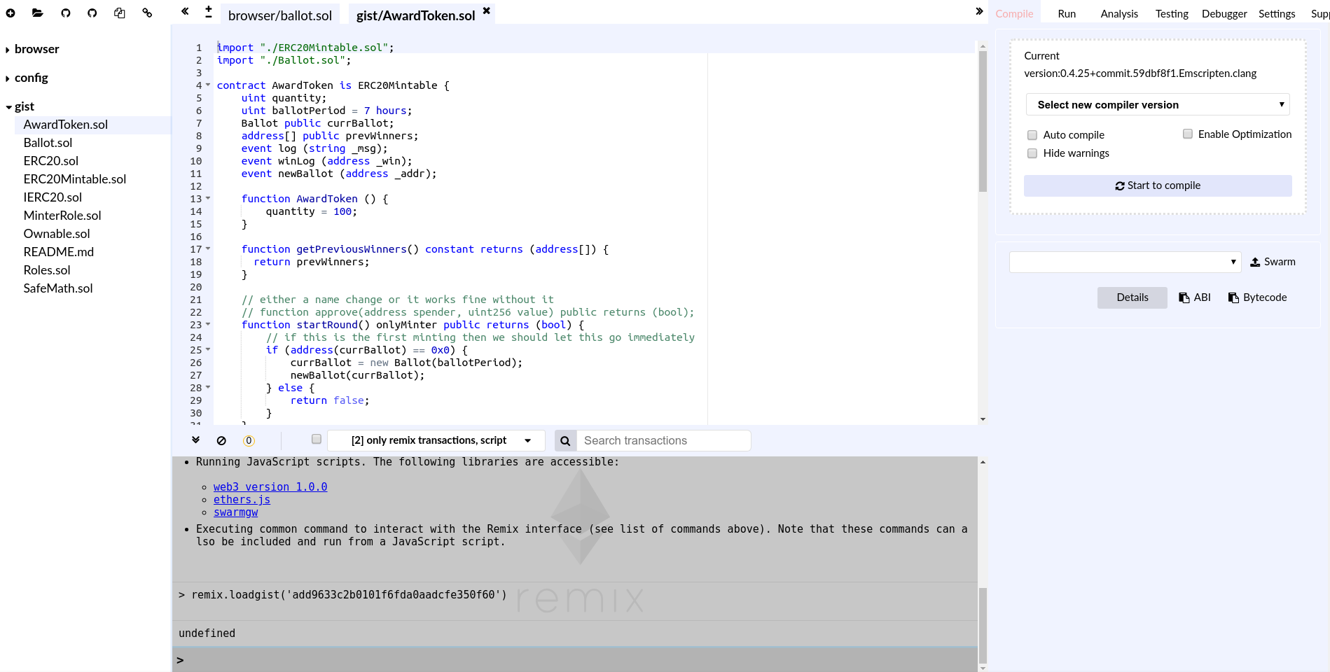Follow the ethers.js link
1330x672 pixels.
(x=242, y=500)
